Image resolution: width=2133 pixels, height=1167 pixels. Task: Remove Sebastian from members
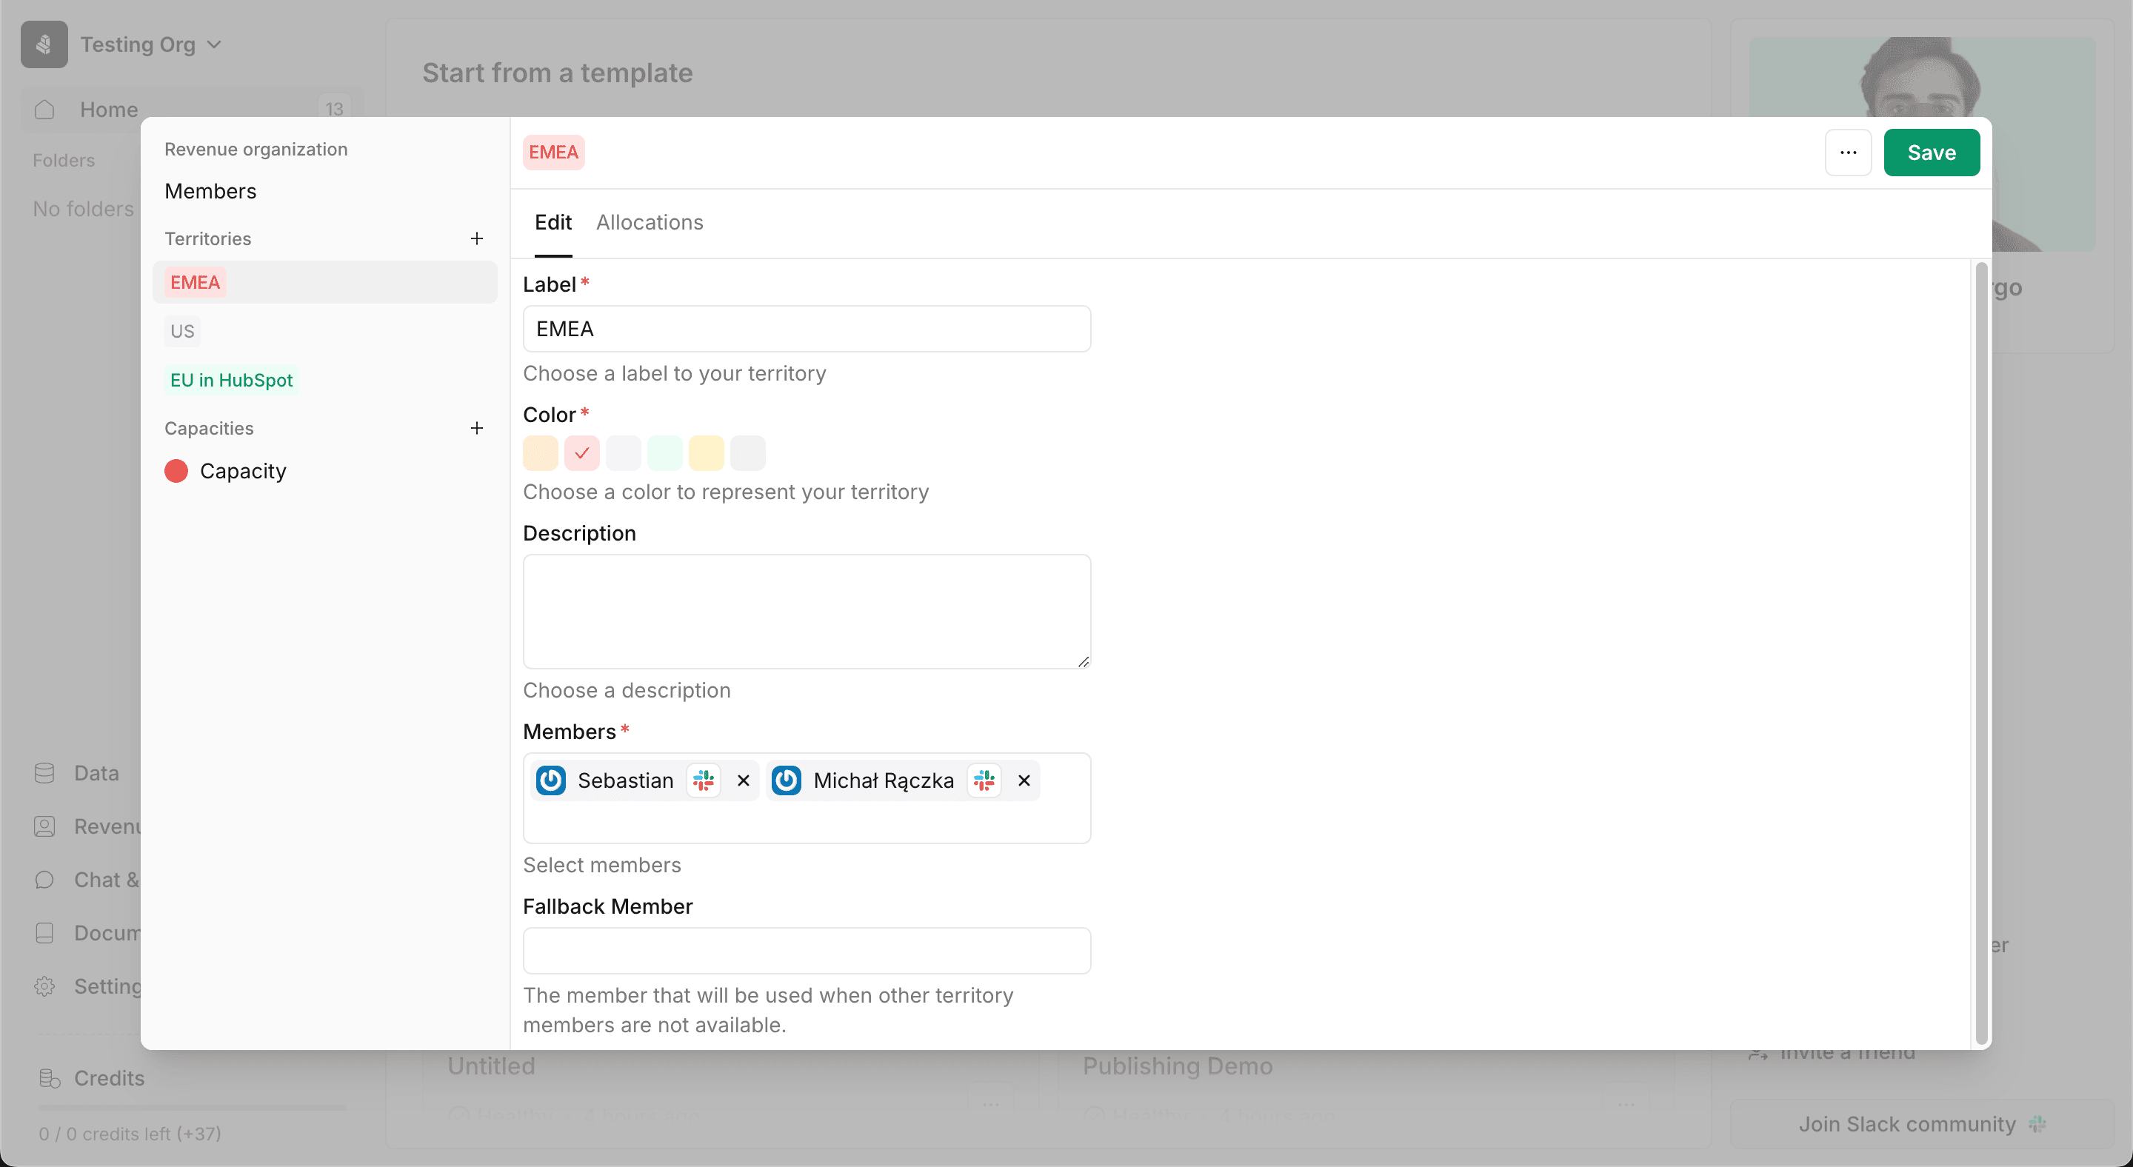click(743, 780)
